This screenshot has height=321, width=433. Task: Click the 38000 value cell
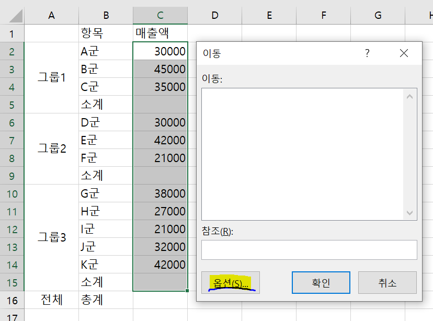pyautogui.click(x=160, y=193)
